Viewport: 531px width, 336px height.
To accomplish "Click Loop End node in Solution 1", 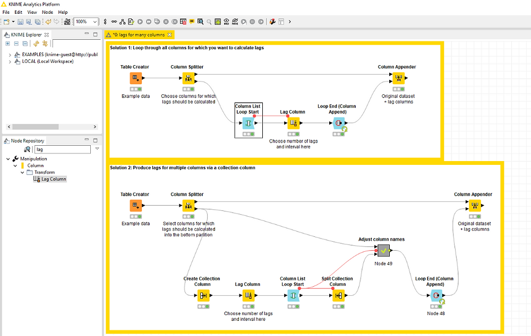I will coord(339,123).
